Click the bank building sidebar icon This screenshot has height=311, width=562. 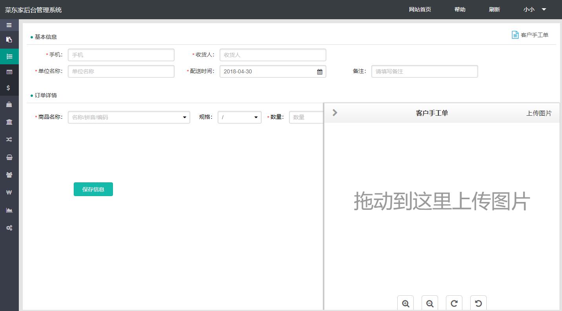pos(9,122)
